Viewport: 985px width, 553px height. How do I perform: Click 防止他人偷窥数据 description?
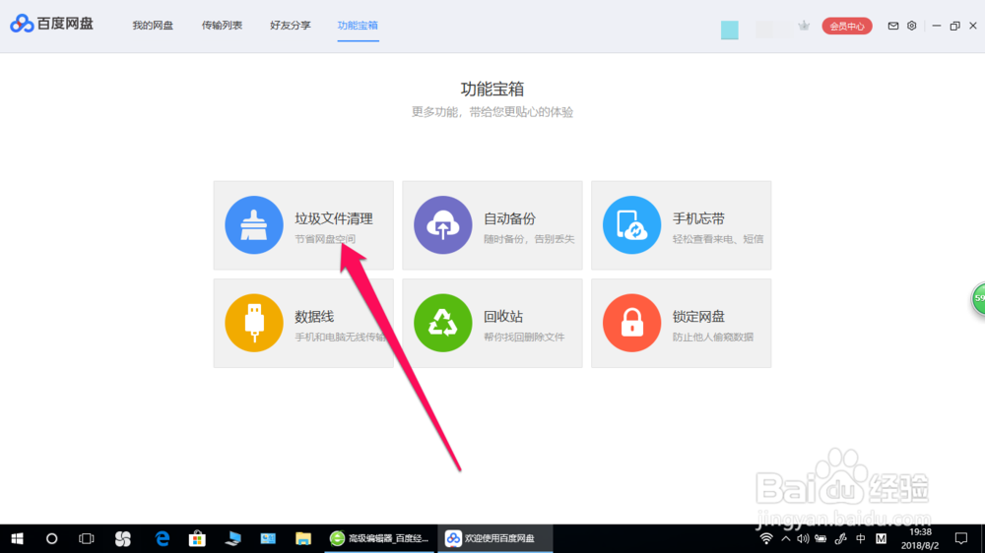(713, 338)
